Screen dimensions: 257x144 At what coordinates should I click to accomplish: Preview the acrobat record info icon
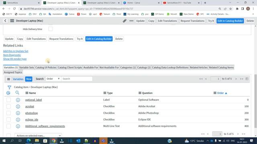pyautogui.click(x=18, y=106)
